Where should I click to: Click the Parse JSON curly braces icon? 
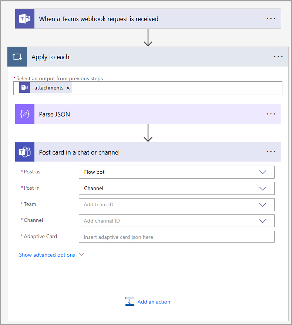tap(25, 114)
